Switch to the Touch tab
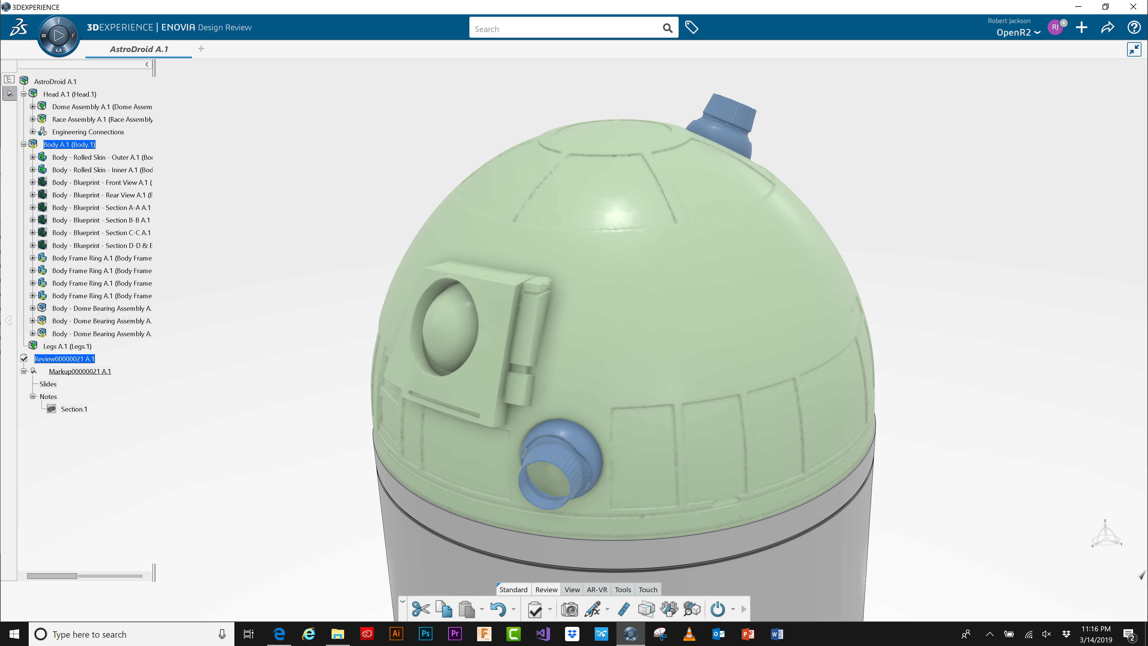The height and width of the screenshot is (646, 1148). pos(648,589)
